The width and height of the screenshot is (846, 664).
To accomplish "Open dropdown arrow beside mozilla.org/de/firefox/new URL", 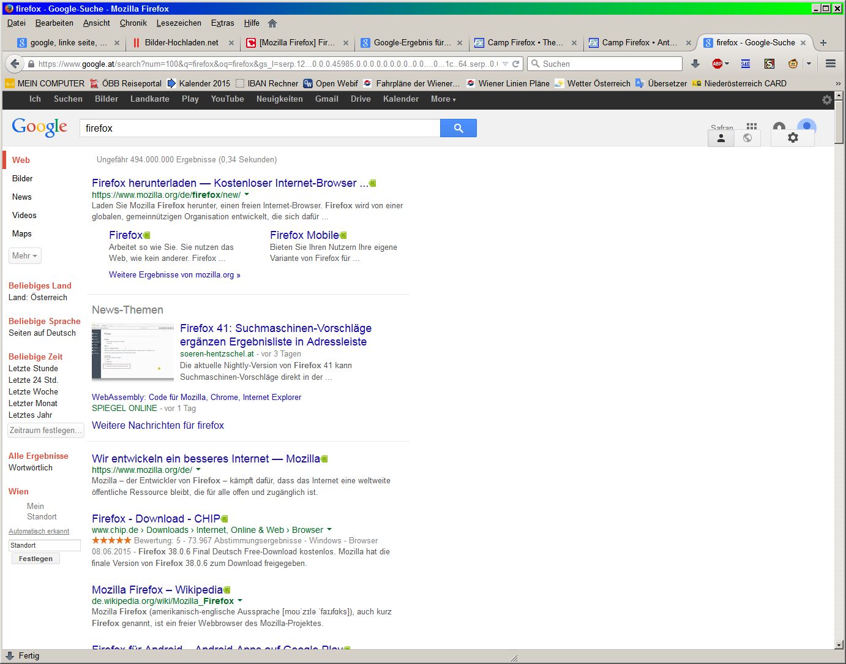I will [247, 195].
